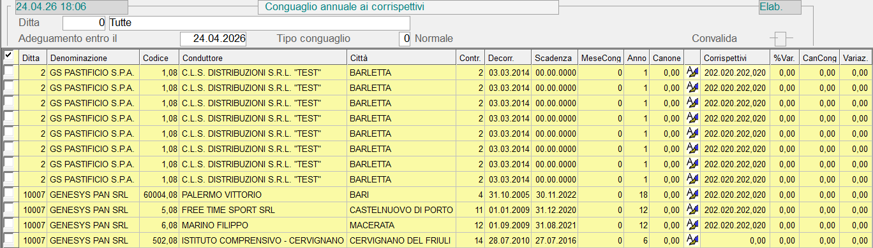The image size is (873, 248).
Task: Click the scadenza date 31.12.2020
Action: coord(555,210)
